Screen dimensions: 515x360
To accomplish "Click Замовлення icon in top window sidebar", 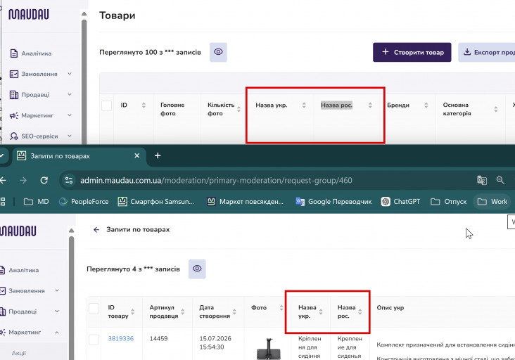I will pyautogui.click(x=14, y=74).
